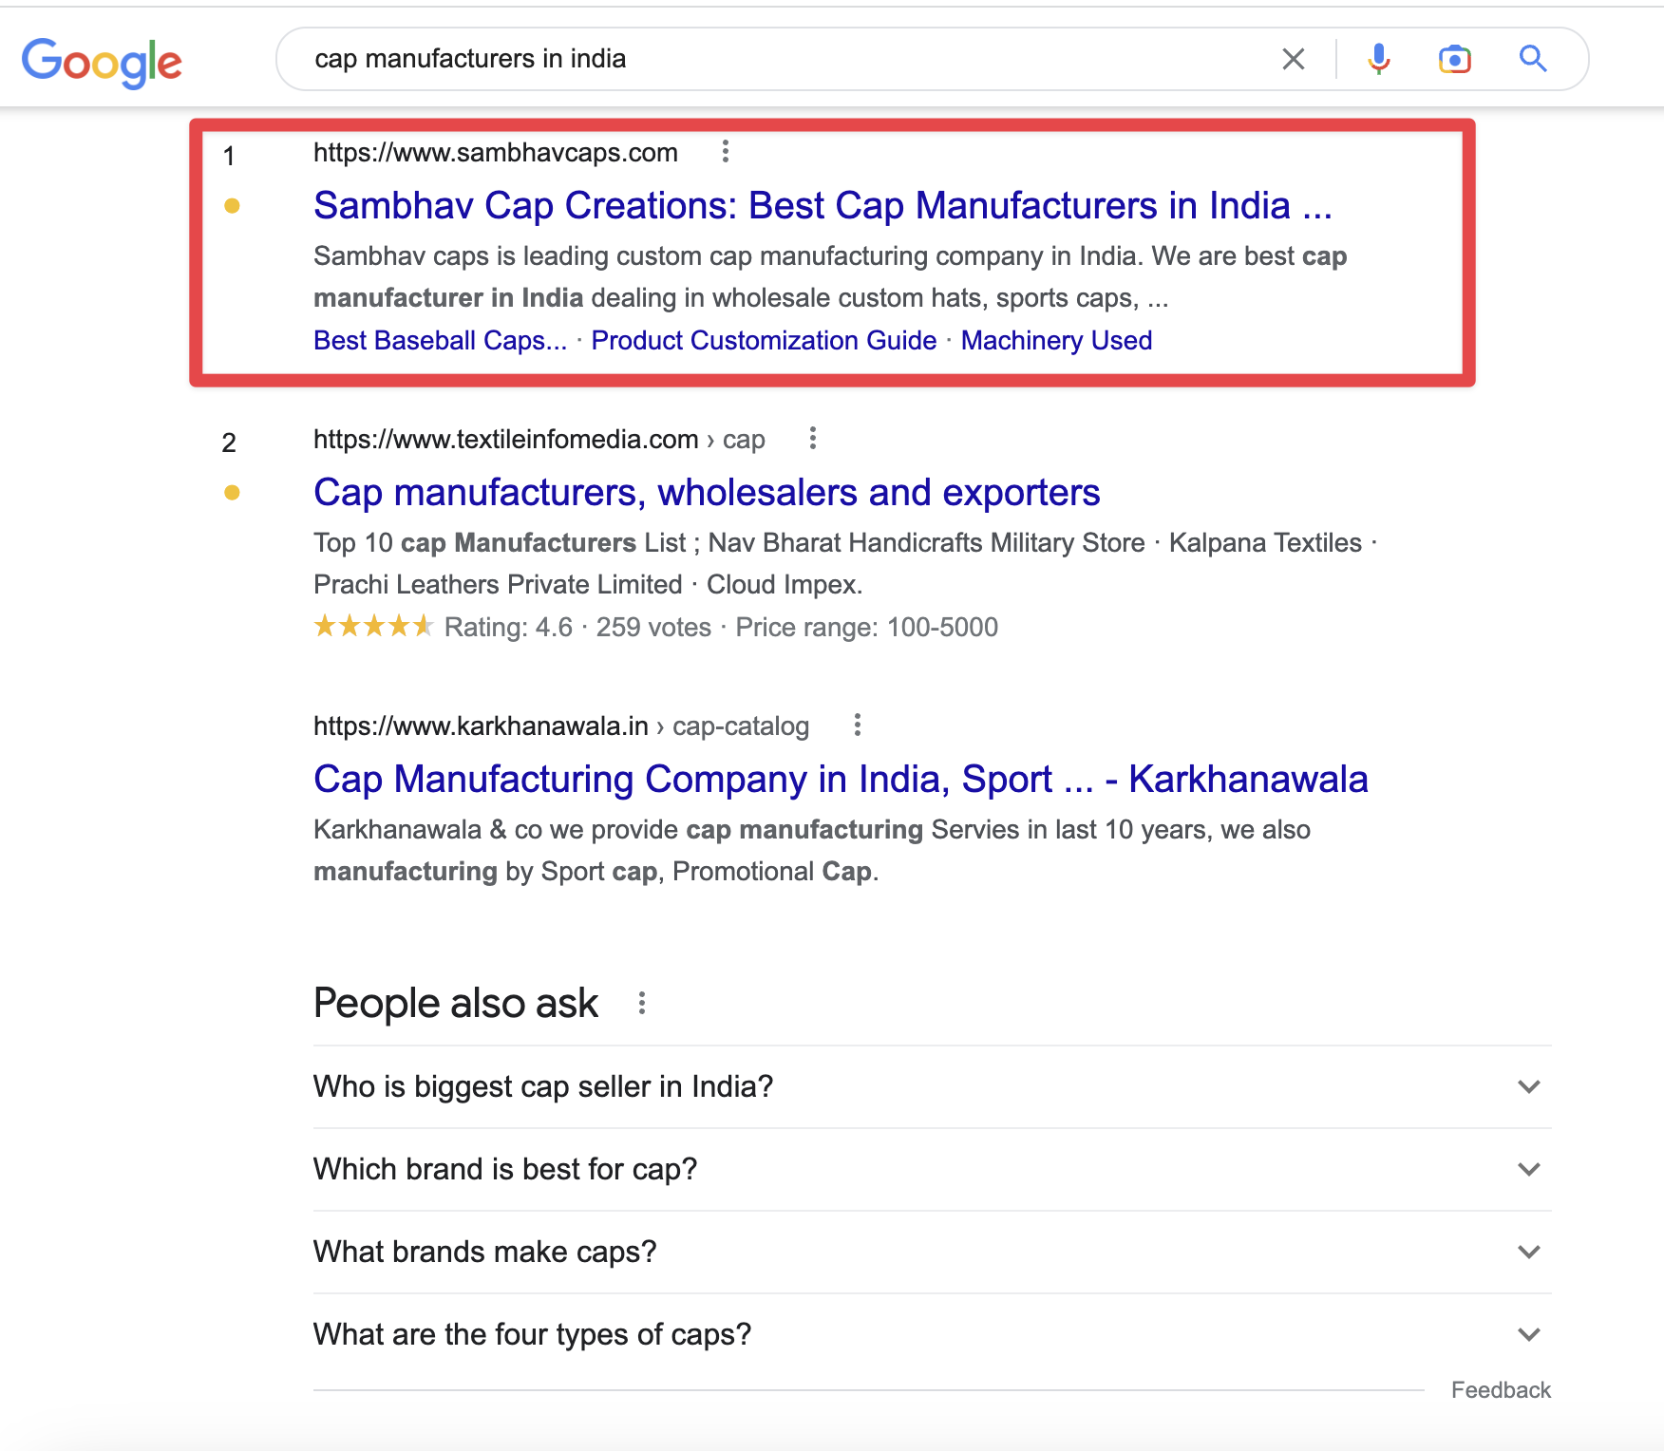Start voice search with microphone icon
The image size is (1664, 1451).
tap(1378, 59)
